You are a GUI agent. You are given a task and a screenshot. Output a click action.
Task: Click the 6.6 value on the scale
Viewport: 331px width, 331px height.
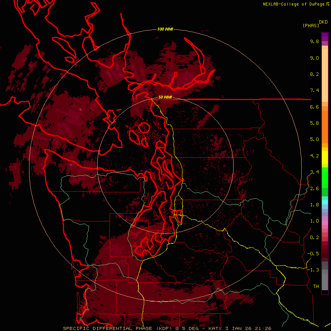click(314, 107)
